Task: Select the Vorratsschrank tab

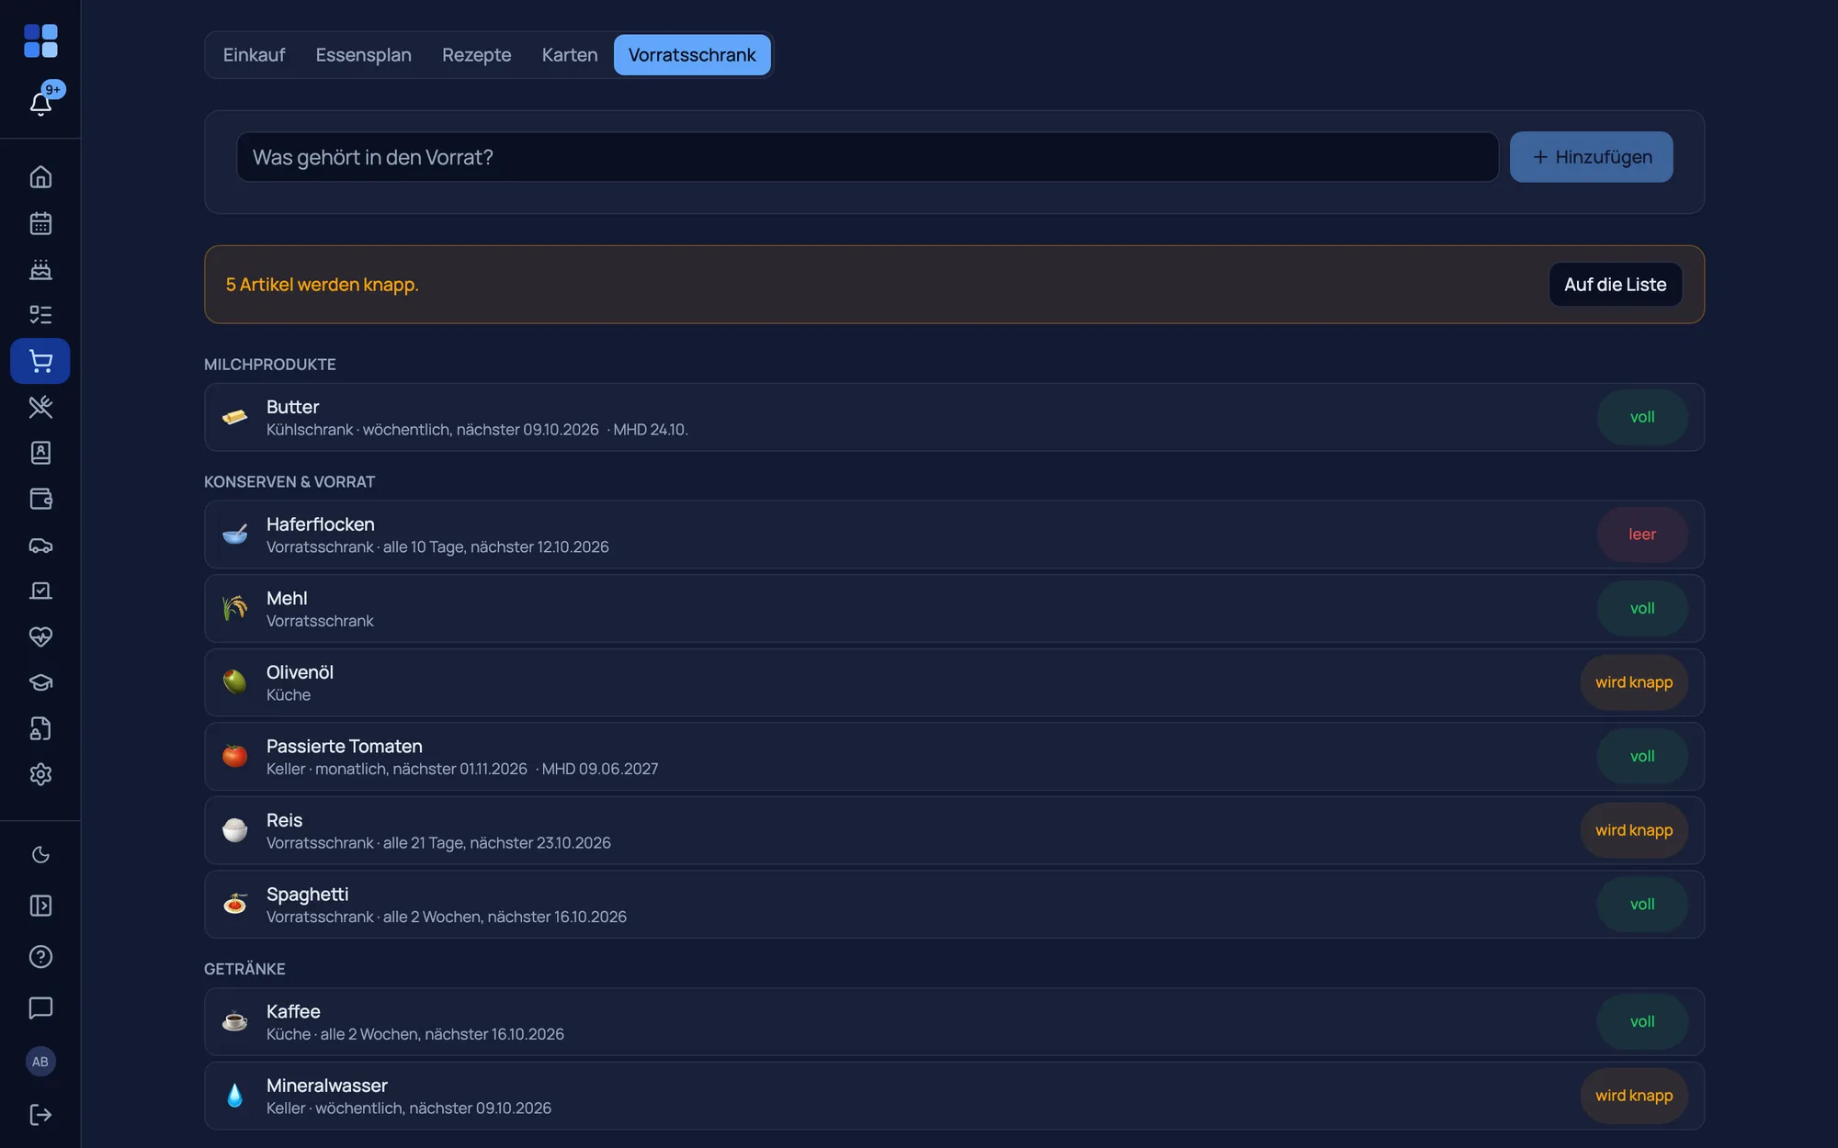Action: coord(692,55)
